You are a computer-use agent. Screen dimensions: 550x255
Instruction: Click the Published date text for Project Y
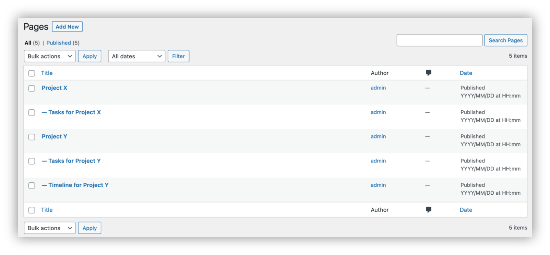(x=490, y=141)
